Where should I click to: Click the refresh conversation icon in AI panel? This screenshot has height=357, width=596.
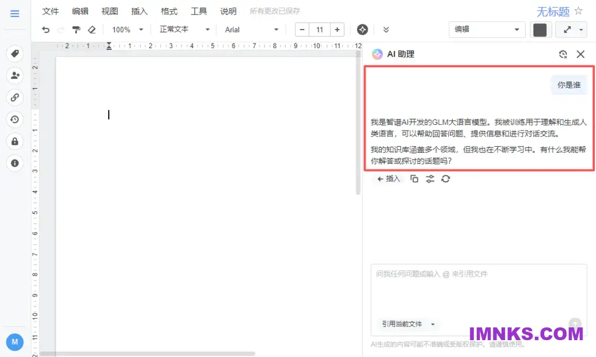click(x=562, y=54)
